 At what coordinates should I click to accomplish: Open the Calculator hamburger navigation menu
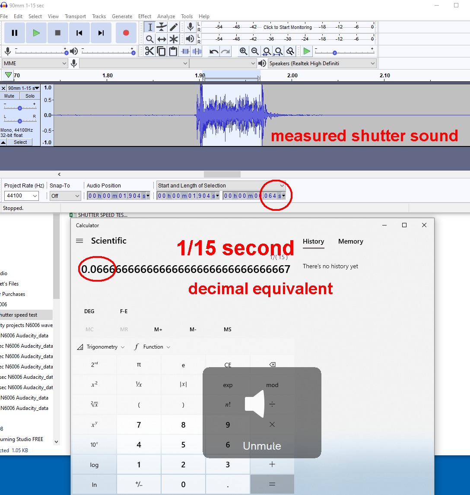point(79,241)
